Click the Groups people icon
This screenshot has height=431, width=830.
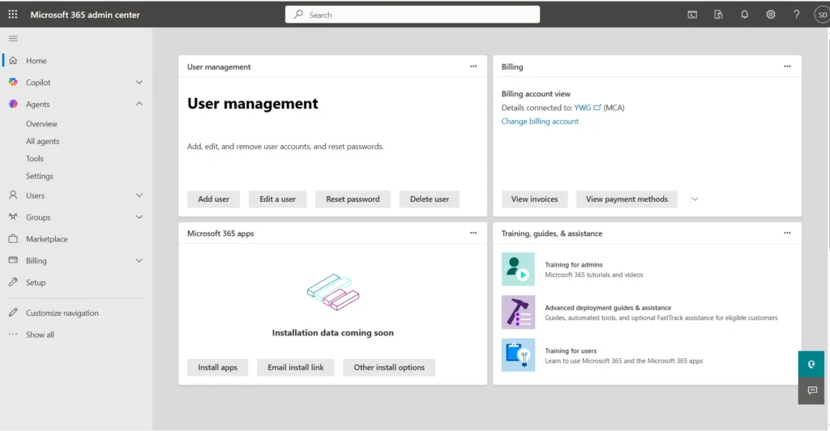click(x=13, y=217)
